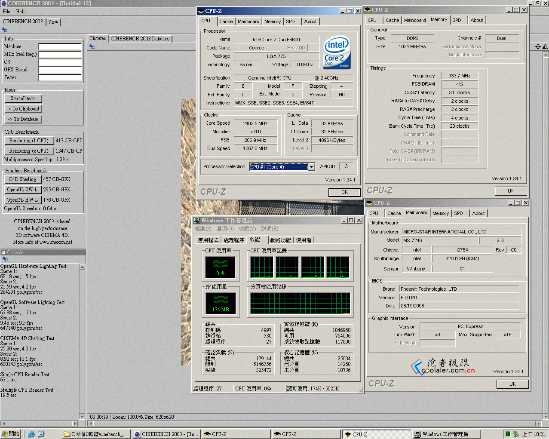Click the move arrows icon at picture panel corner
The image size is (549, 439).
click(538, 46)
